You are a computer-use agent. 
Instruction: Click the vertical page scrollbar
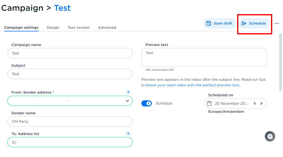[280, 61]
